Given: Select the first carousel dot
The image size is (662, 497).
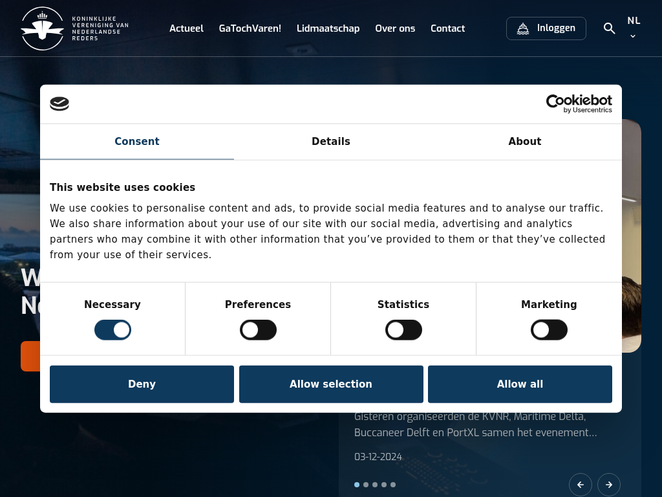Looking at the screenshot, I should click(x=357, y=485).
